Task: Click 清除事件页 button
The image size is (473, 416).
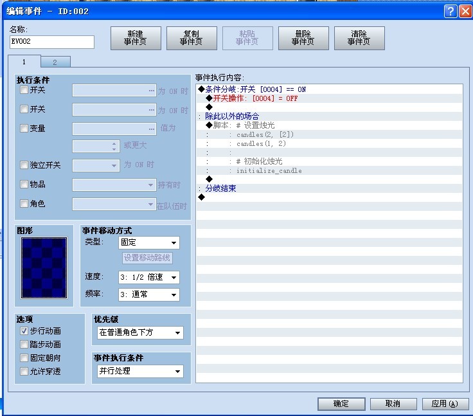Action: (359, 38)
